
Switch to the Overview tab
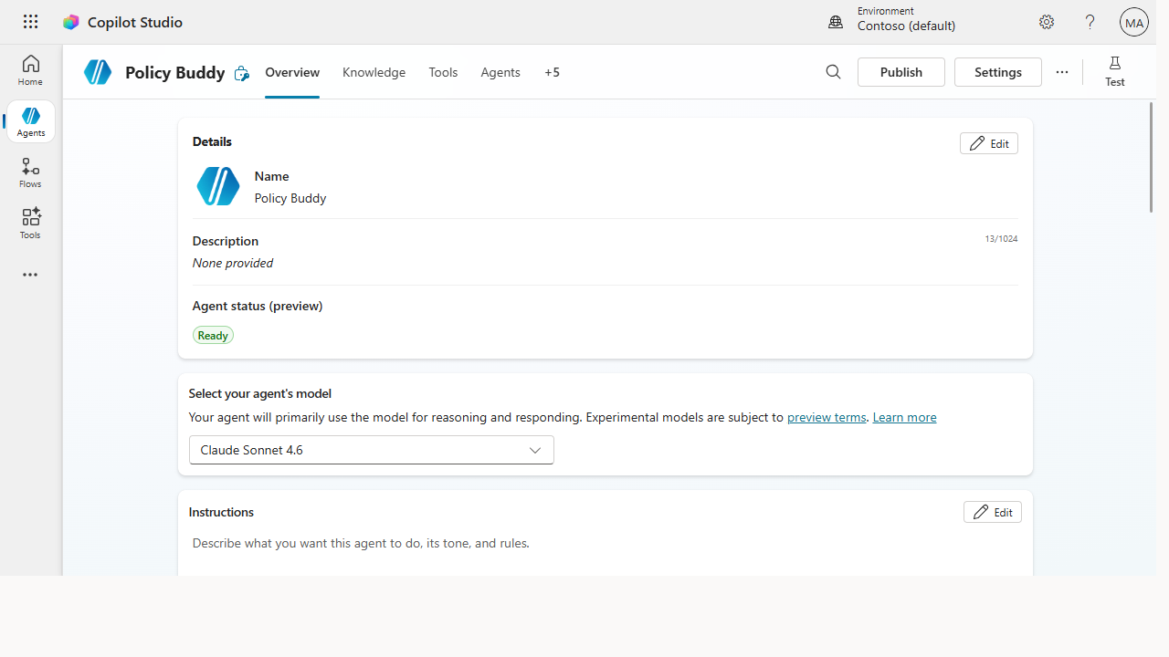(x=292, y=72)
